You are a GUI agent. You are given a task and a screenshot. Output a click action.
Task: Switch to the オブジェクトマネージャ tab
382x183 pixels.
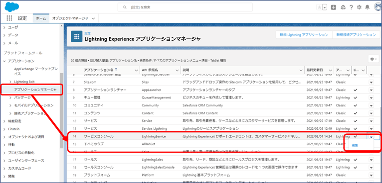click(70, 18)
